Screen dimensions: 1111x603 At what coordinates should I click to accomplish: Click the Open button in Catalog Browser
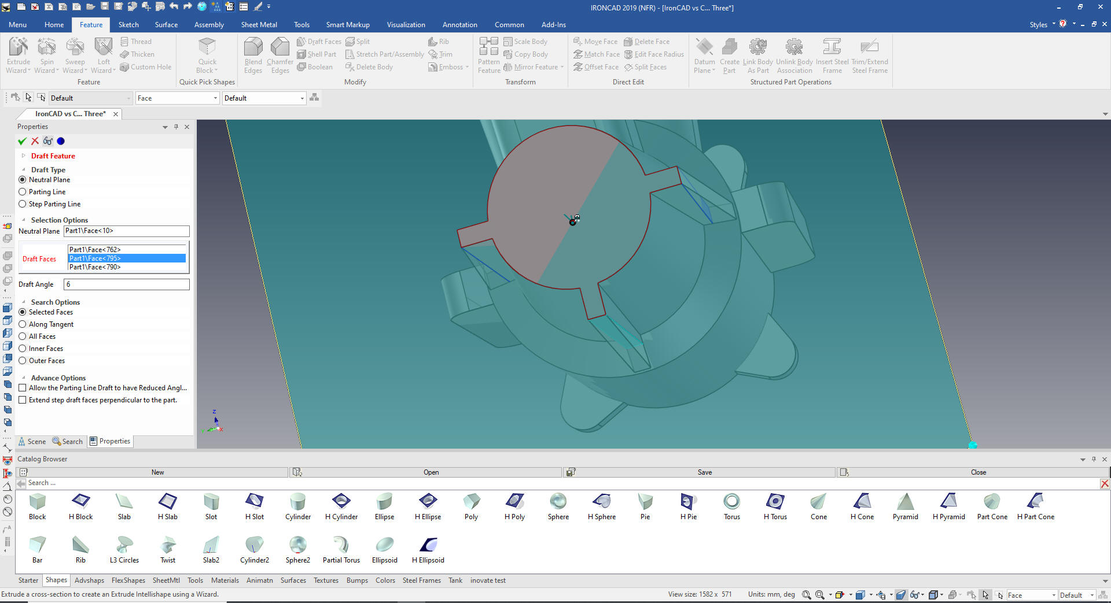pos(431,472)
